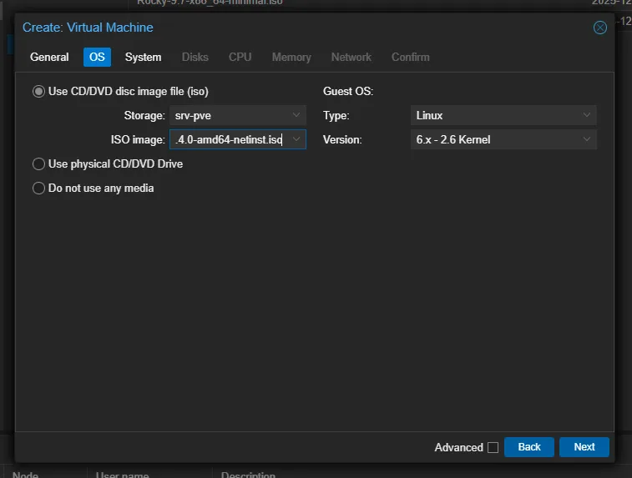Image resolution: width=632 pixels, height=478 pixels.
Task: Select Use CD/DVD disc image file option
Action: [38, 92]
